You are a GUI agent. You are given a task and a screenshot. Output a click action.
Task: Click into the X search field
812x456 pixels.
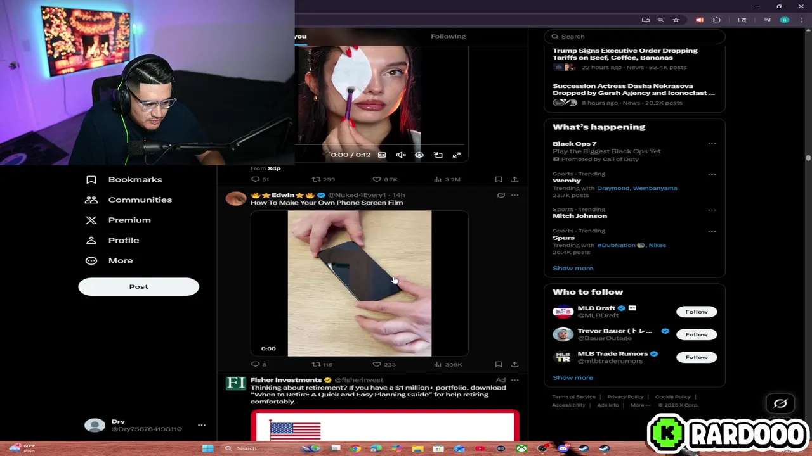pyautogui.click(x=634, y=37)
